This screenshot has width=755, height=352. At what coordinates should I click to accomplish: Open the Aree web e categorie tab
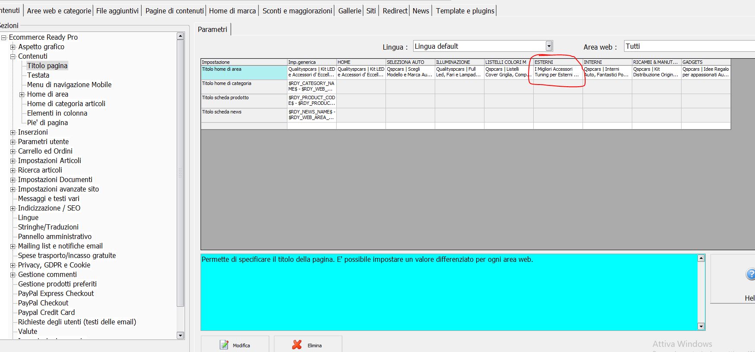tap(59, 11)
